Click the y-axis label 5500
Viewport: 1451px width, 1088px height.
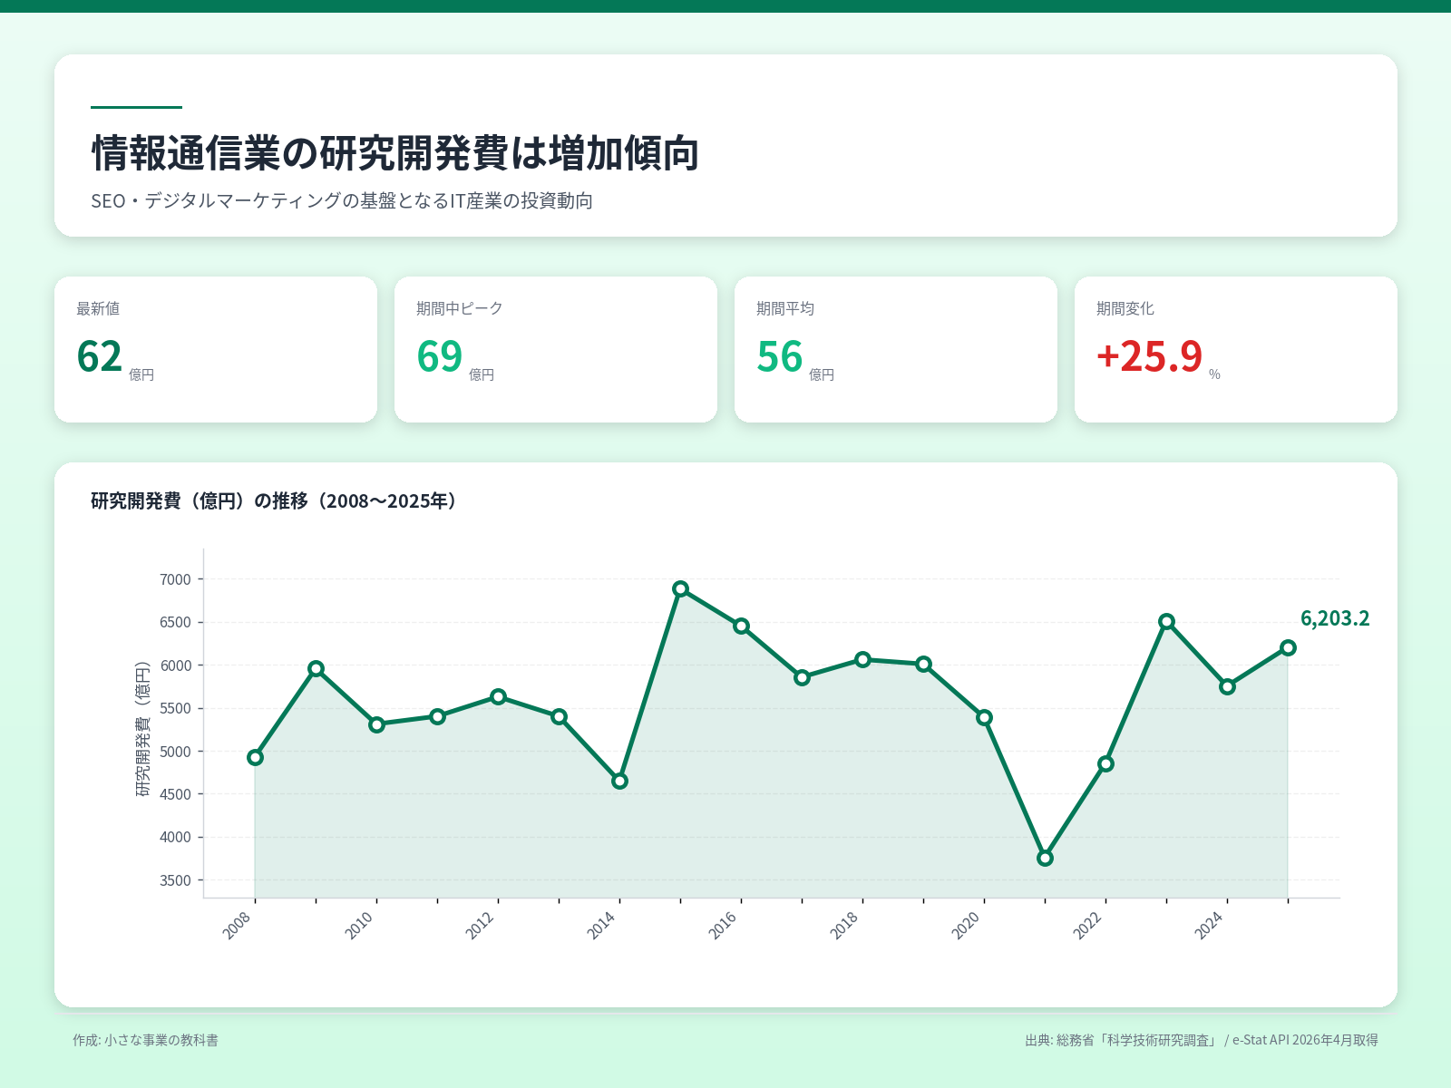tap(176, 708)
